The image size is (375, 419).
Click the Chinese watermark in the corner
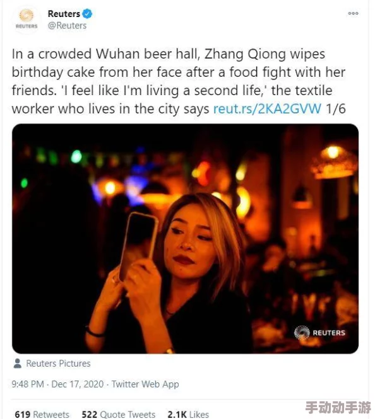tap(338, 408)
